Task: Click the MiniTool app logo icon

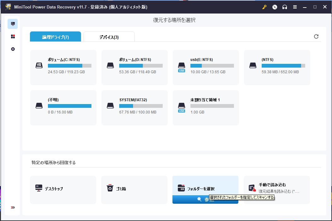Action: tap(8, 7)
